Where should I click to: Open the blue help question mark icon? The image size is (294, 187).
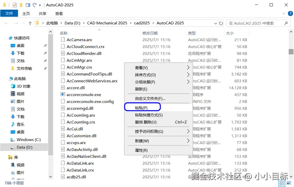click(x=290, y=14)
